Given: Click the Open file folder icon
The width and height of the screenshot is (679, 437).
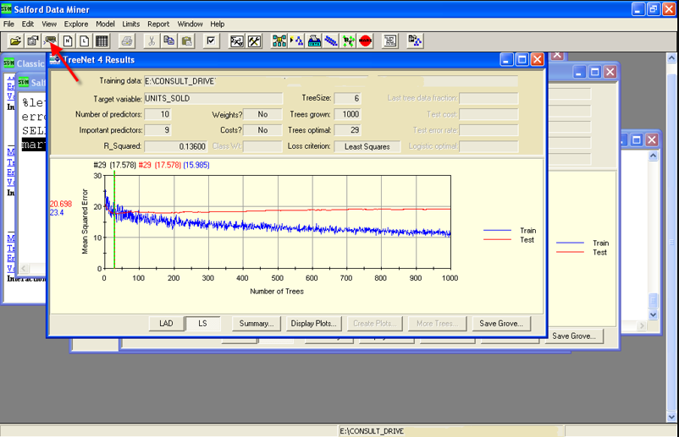Looking at the screenshot, I should tap(15, 41).
